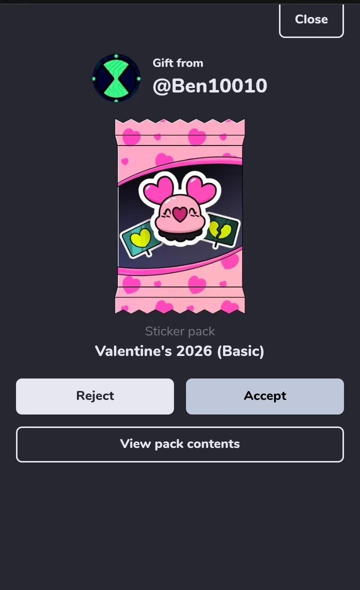Open View pack contents

point(180,444)
